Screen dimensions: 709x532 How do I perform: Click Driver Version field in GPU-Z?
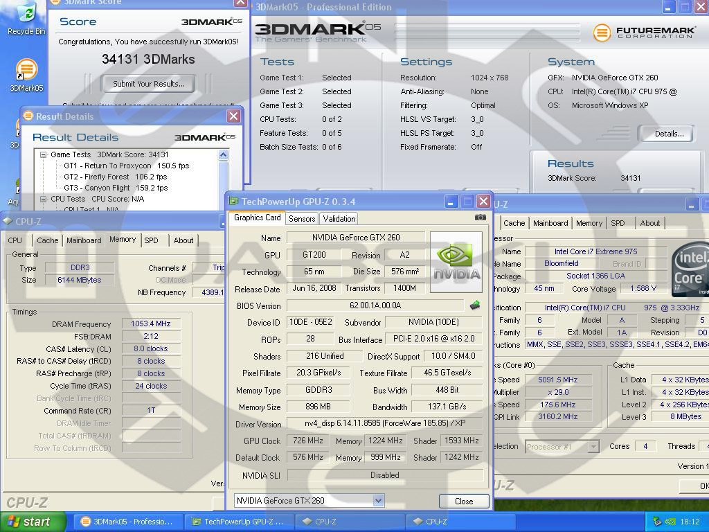(385, 423)
